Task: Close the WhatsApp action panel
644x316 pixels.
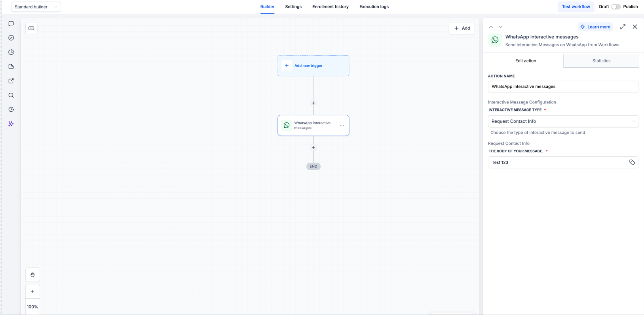Action: [635, 27]
